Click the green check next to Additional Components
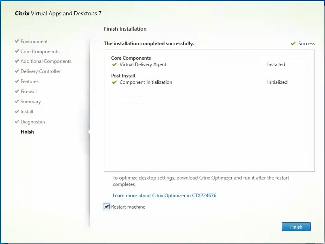325x244 pixels. click(x=16, y=61)
